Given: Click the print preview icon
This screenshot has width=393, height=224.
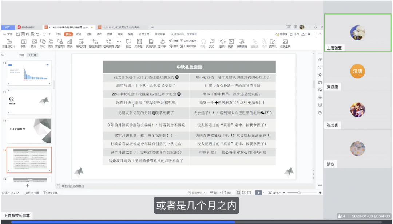Looking at the screenshot, I should pos(33,34).
